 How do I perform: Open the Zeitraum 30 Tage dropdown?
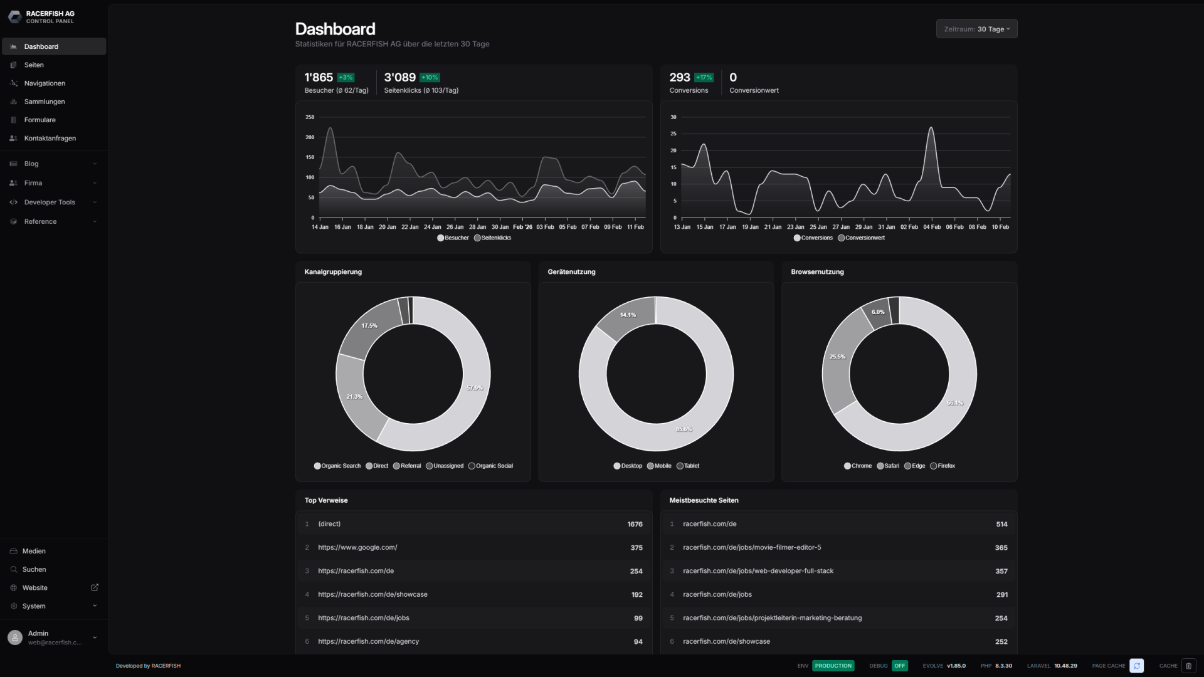point(976,29)
